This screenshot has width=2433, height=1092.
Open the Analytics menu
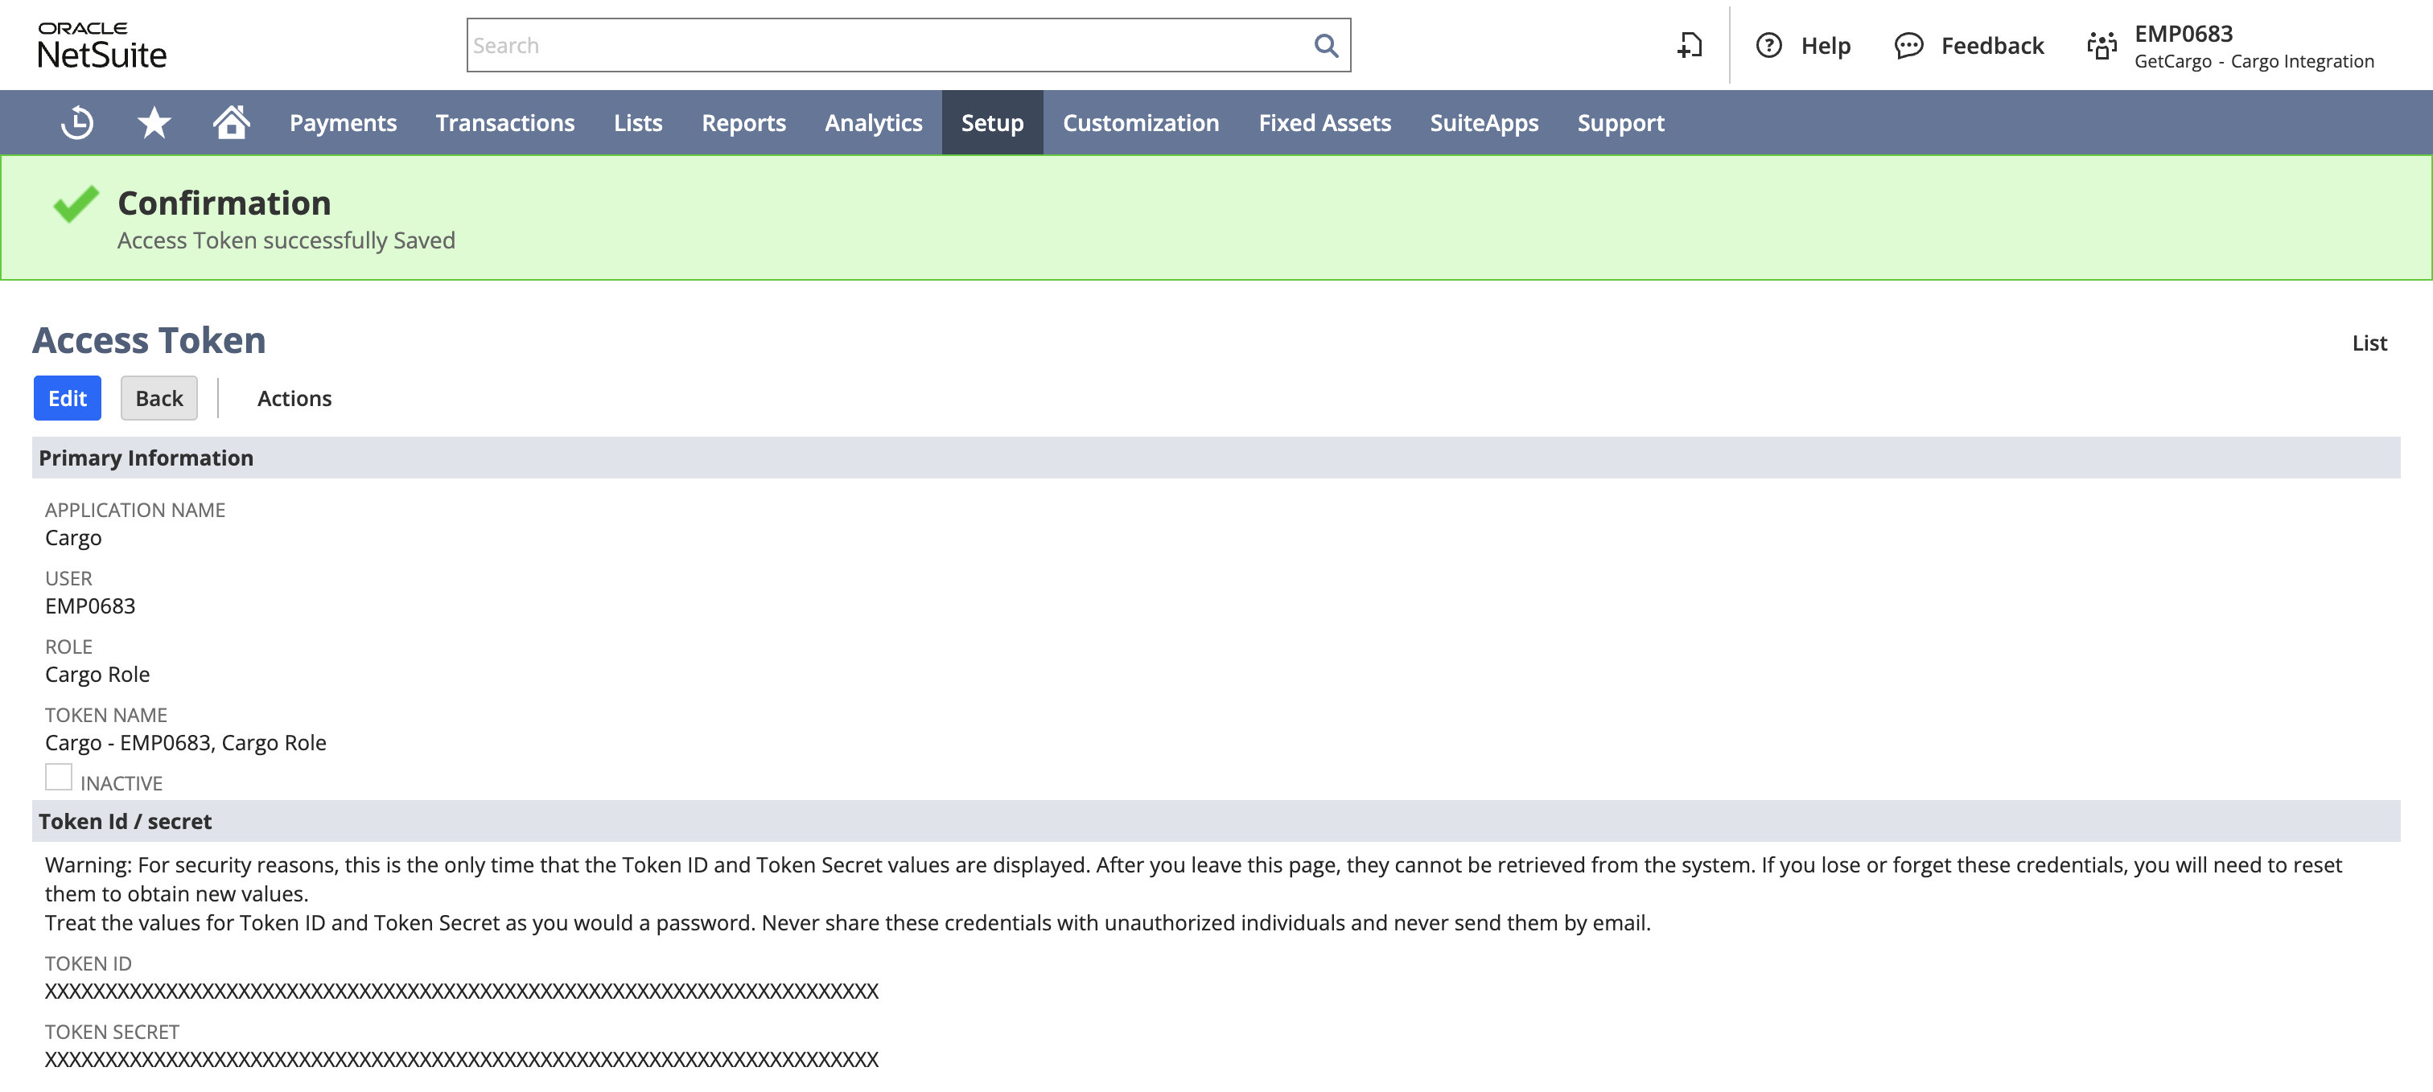pyautogui.click(x=874, y=123)
